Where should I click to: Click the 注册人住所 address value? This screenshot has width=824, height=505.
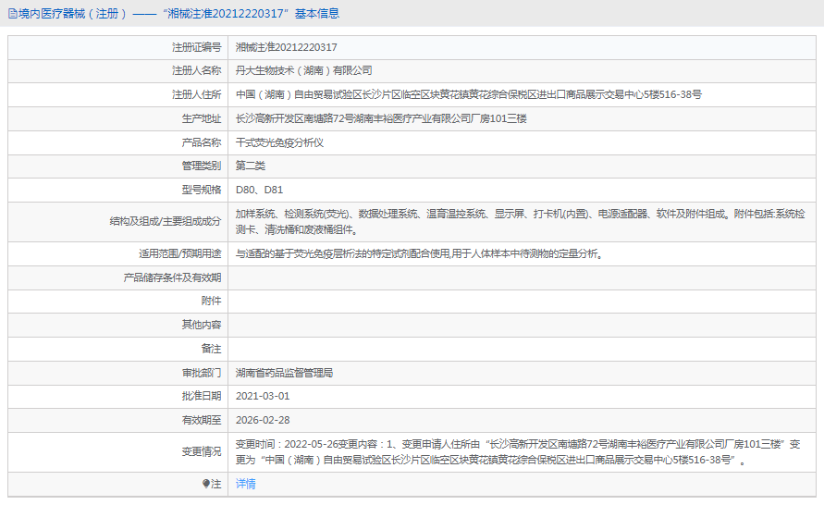click(x=468, y=94)
